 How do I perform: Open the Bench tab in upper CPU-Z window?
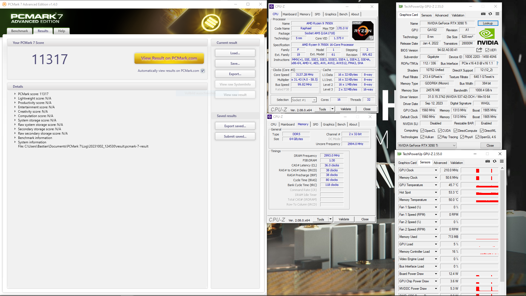point(343,14)
